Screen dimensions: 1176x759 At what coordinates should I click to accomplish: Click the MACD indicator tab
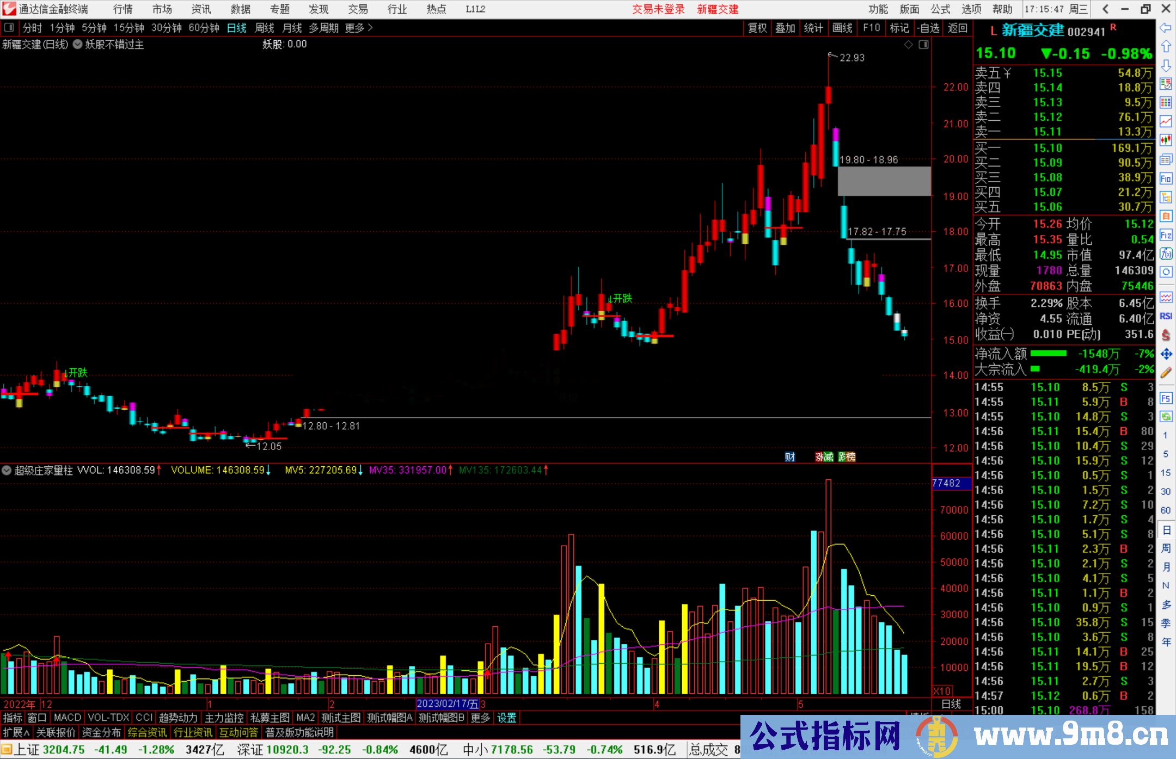coord(68,718)
